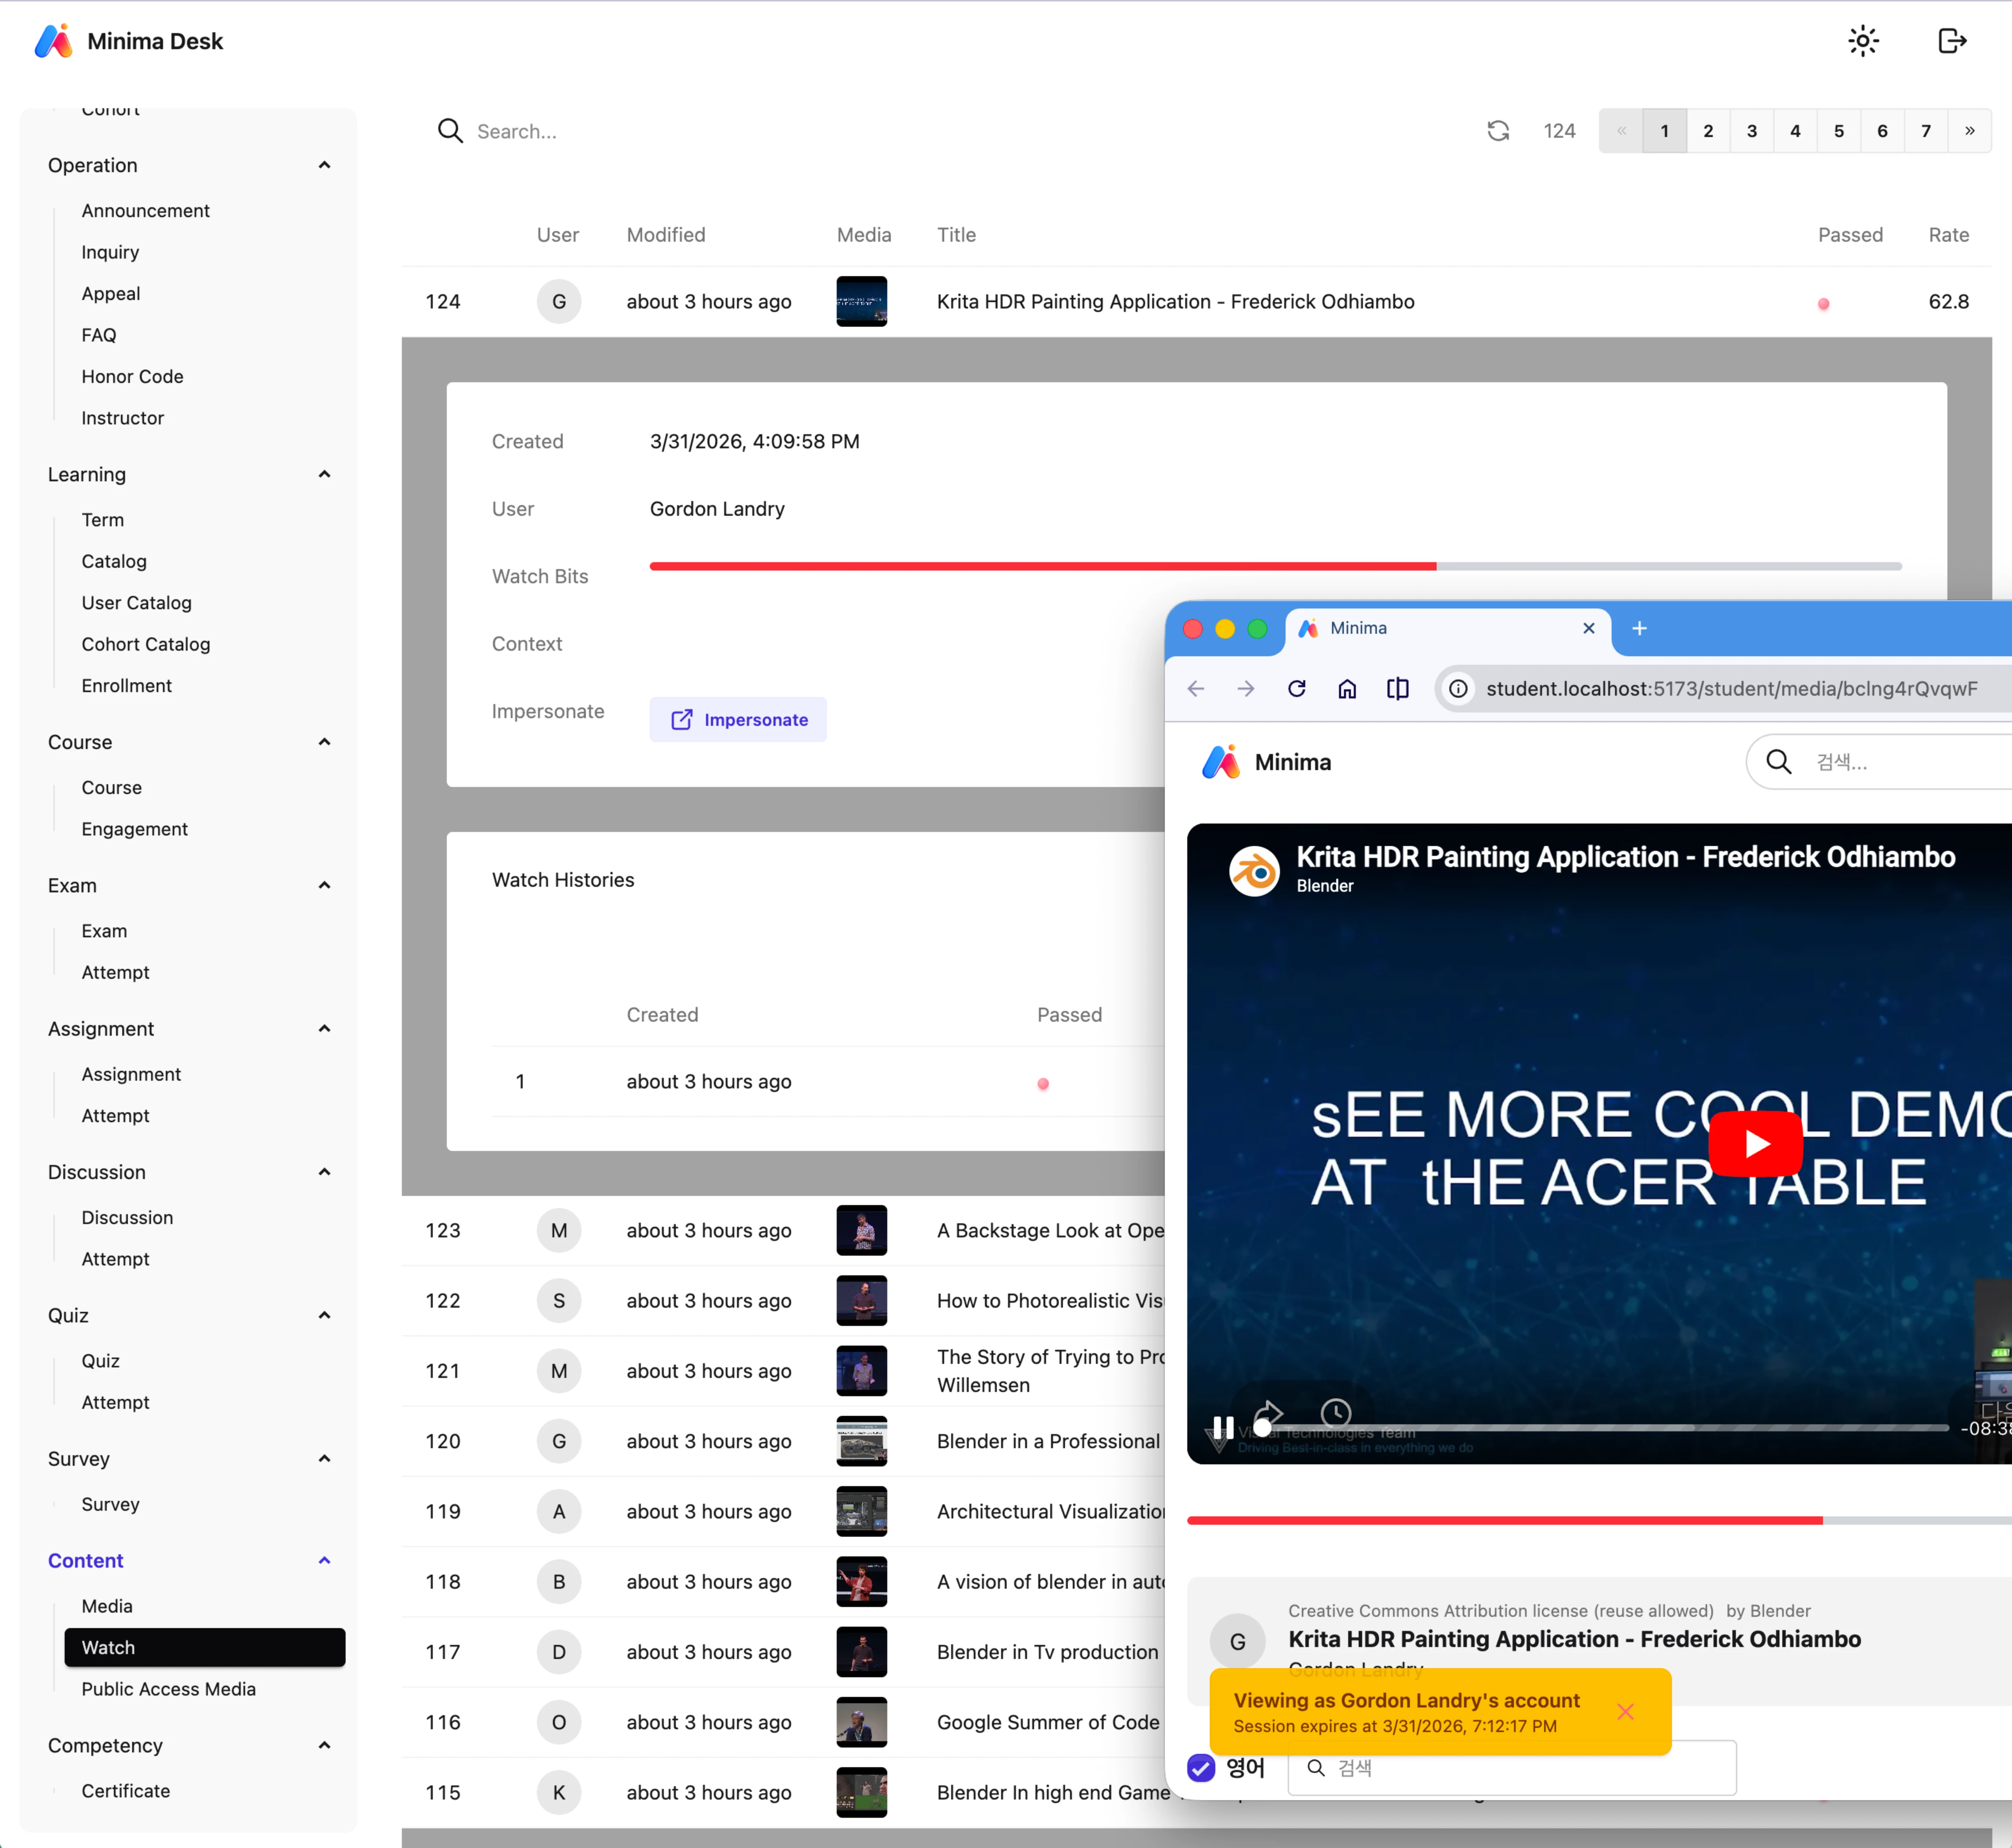The image size is (2012, 1848).
Task: Collapse the Operation sidebar section
Action: (x=324, y=165)
